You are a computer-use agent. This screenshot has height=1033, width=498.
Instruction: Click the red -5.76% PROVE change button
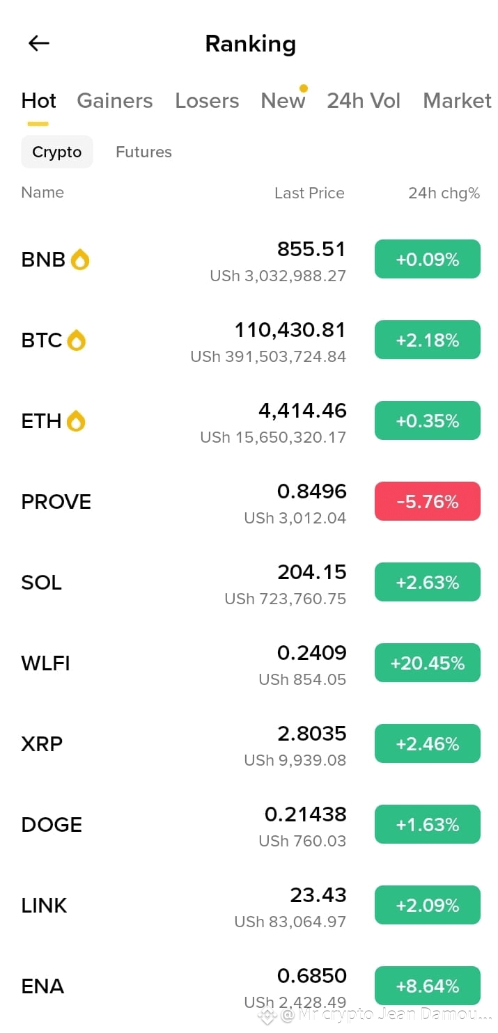[428, 501]
